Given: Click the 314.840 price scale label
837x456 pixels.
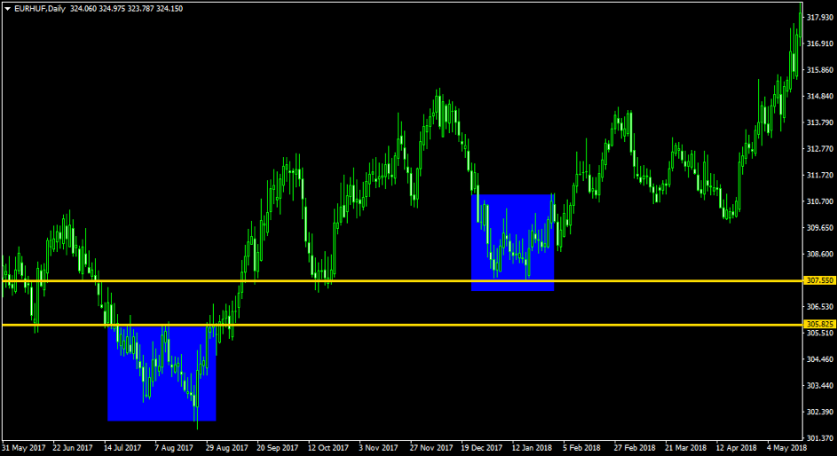Looking at the screenshot, I should pyautogui.click(x=819, y=97).
